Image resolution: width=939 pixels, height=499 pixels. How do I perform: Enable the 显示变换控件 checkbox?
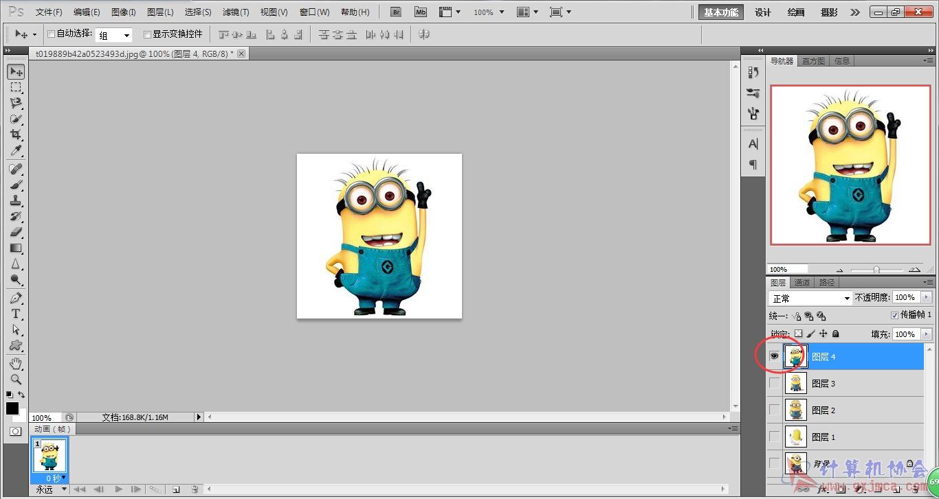(147, 34)
